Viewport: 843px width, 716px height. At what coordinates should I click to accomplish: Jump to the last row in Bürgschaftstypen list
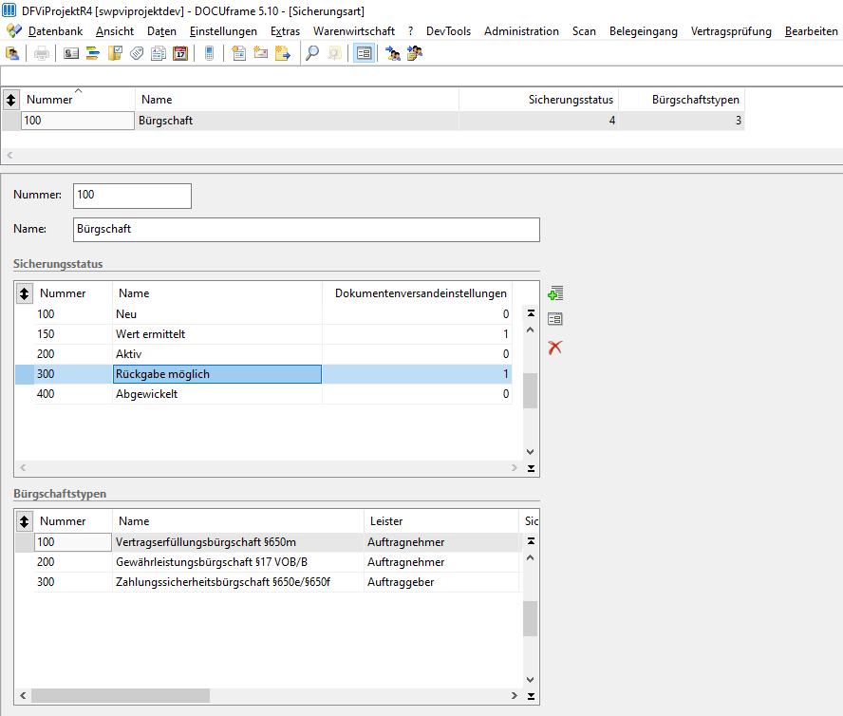531,696
